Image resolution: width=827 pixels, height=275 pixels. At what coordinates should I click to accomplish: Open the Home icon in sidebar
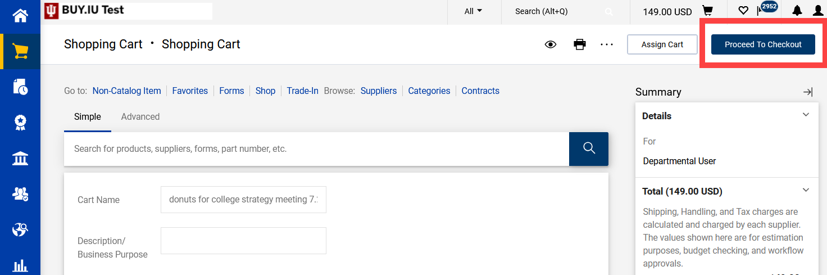(20, 15)
